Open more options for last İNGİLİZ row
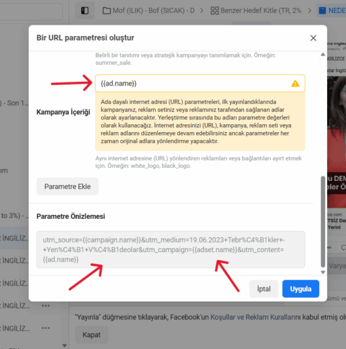Viewport: 346px width, 349px height. 46,328
